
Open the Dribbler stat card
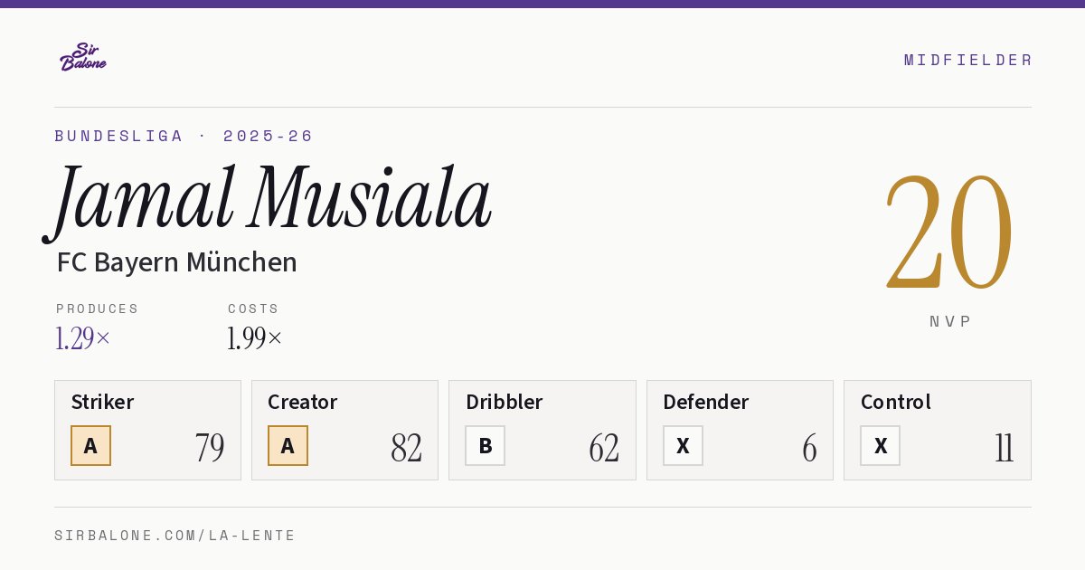tap(542, 430)
